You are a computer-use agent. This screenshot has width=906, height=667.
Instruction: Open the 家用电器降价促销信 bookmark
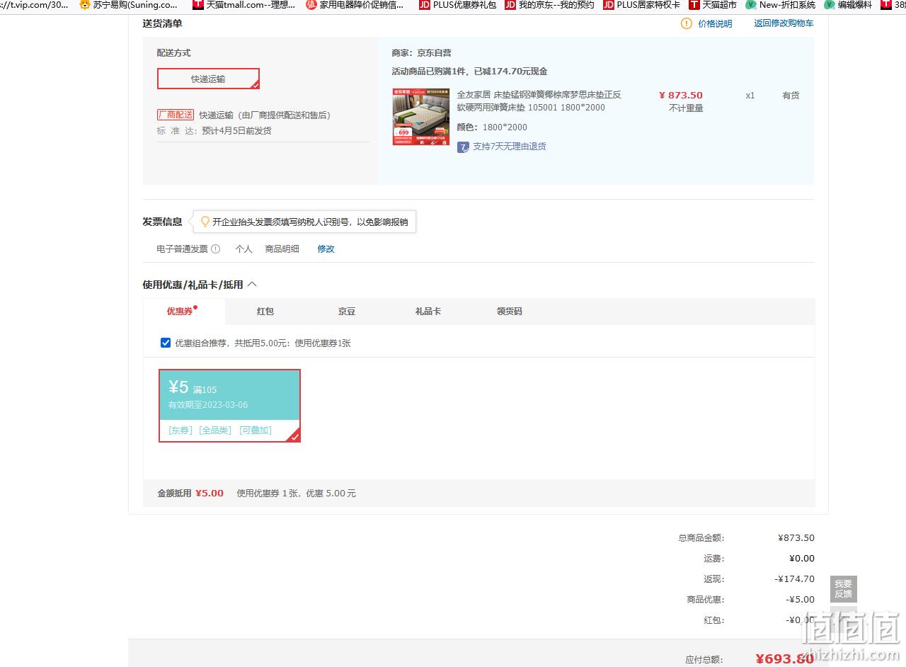[x=355, y=5]
